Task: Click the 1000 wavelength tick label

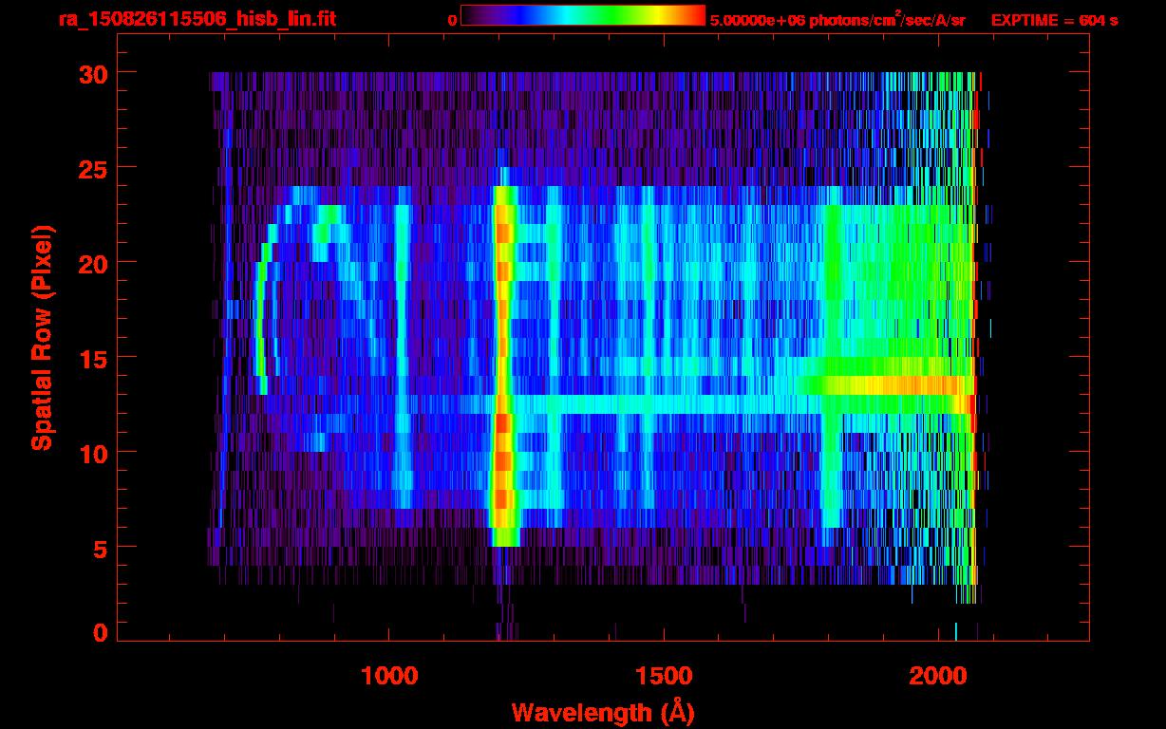Action: (389, 676)
